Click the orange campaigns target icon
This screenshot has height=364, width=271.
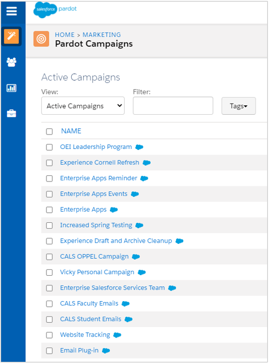[41, 39]
